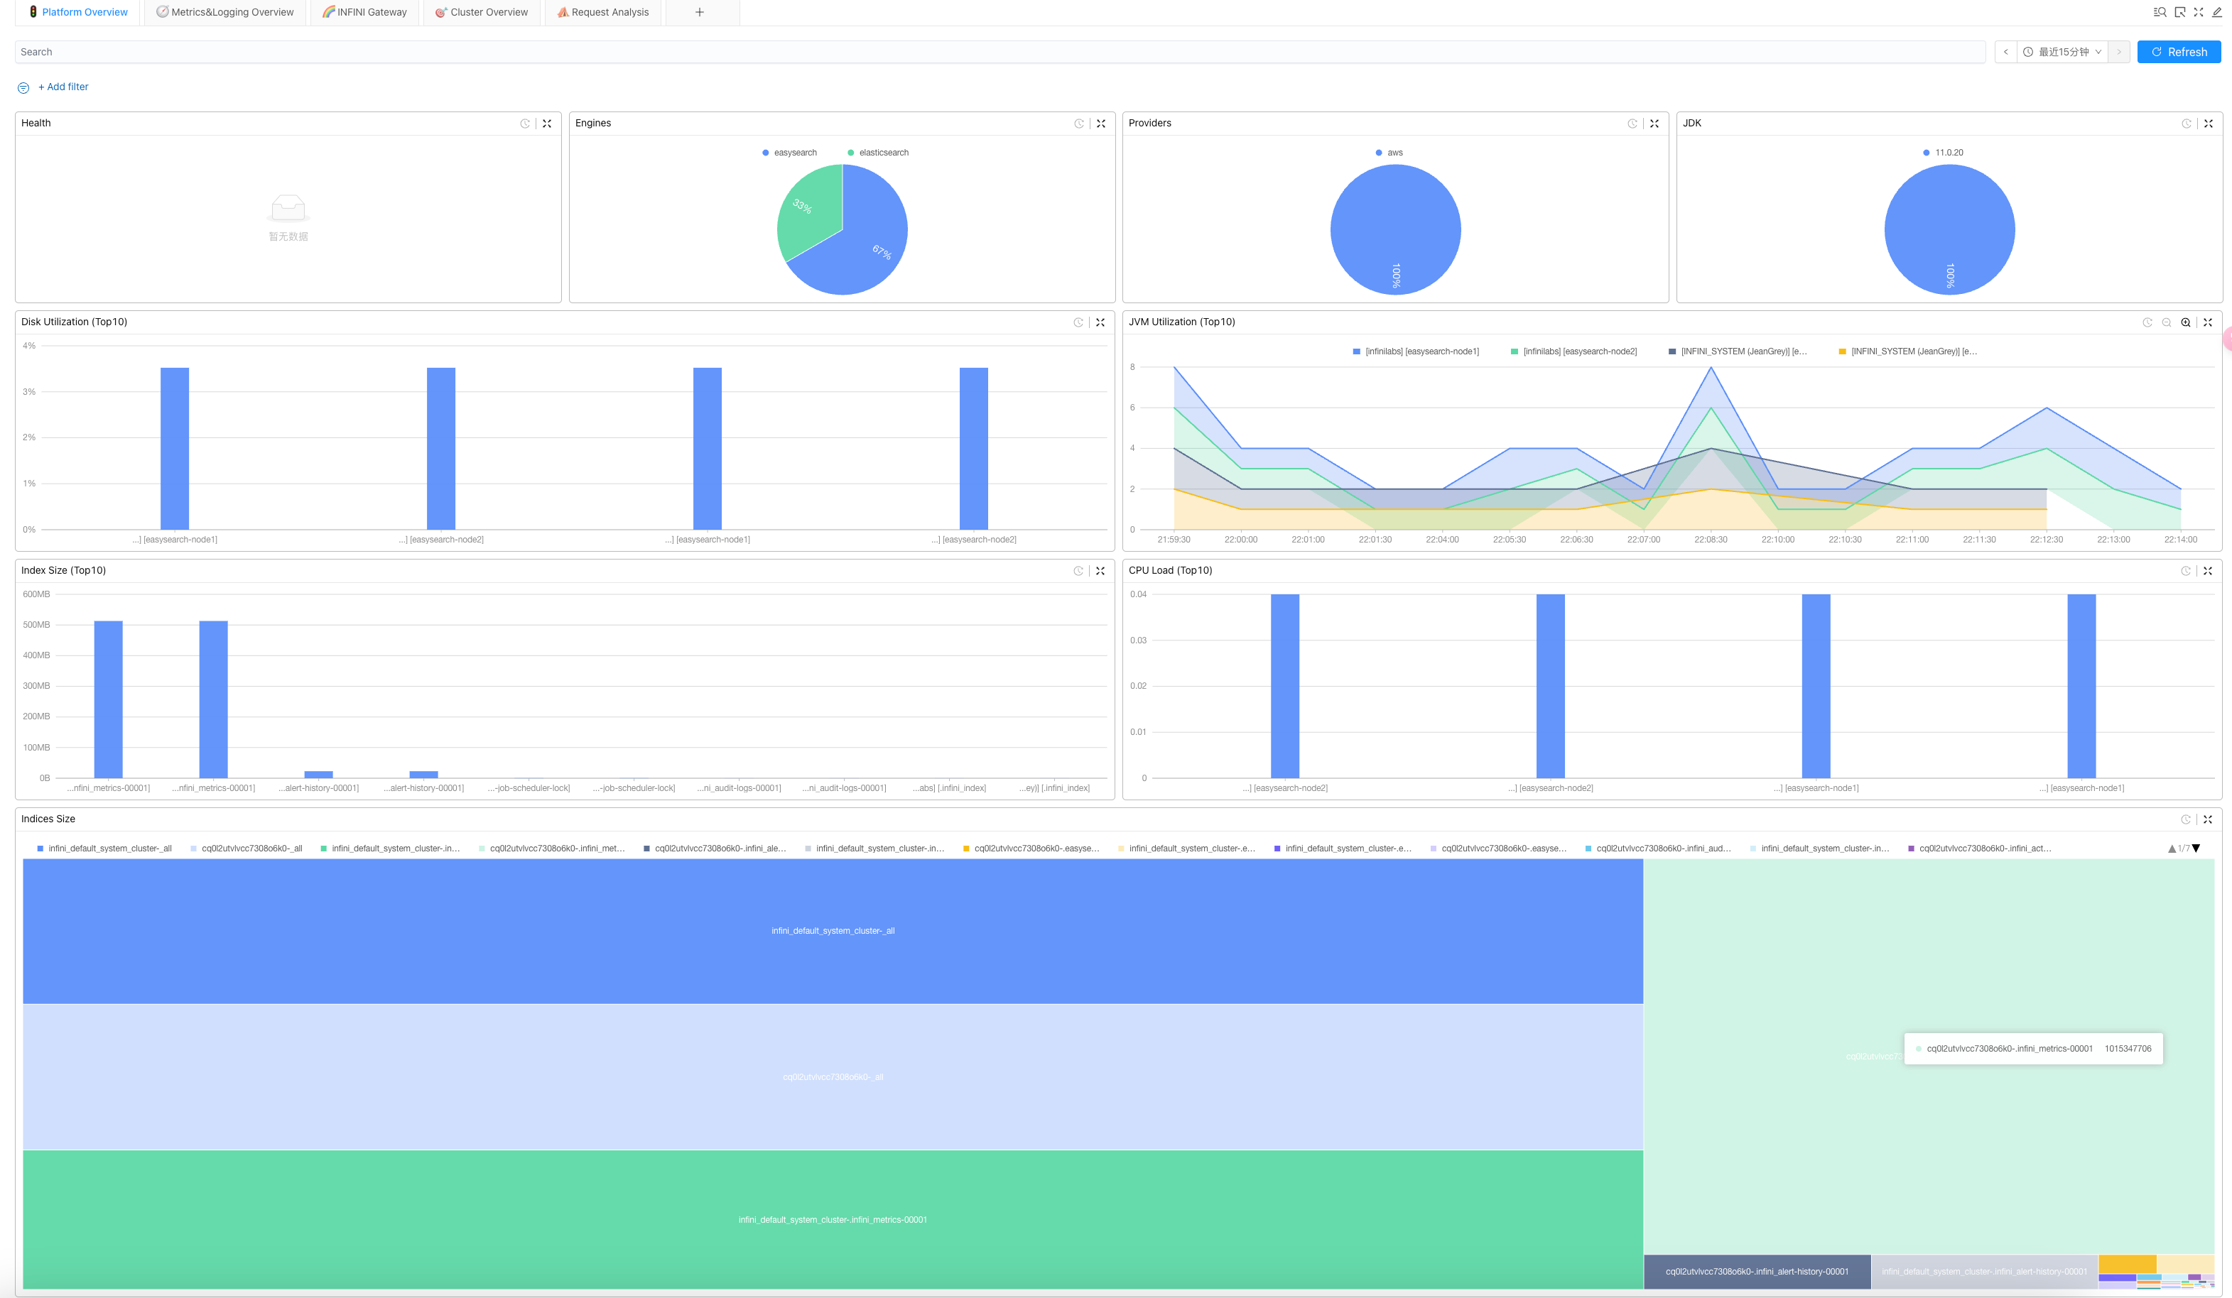
Task: Open the 最近15分钟 time range dropdown
Action: pyautogui.click(x=2062, y=53)
